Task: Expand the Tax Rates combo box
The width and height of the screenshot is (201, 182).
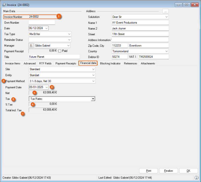Action: coord(93,99)
